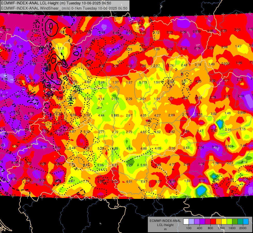
Task: Click the legend label '100'
Action: (x=189, y=228)
